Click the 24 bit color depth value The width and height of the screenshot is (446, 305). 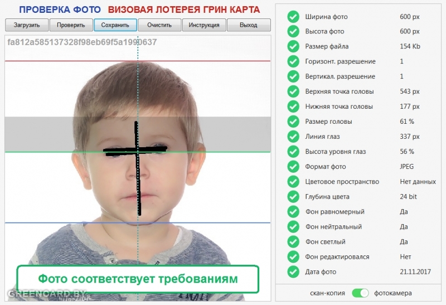point(408,197)
